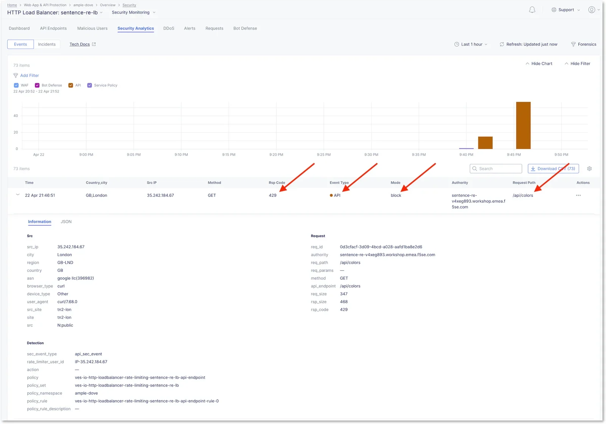Open the Last 1 hour time dropdown
The height and width of the screenshot is (424, 606).
tap(471, 44)
